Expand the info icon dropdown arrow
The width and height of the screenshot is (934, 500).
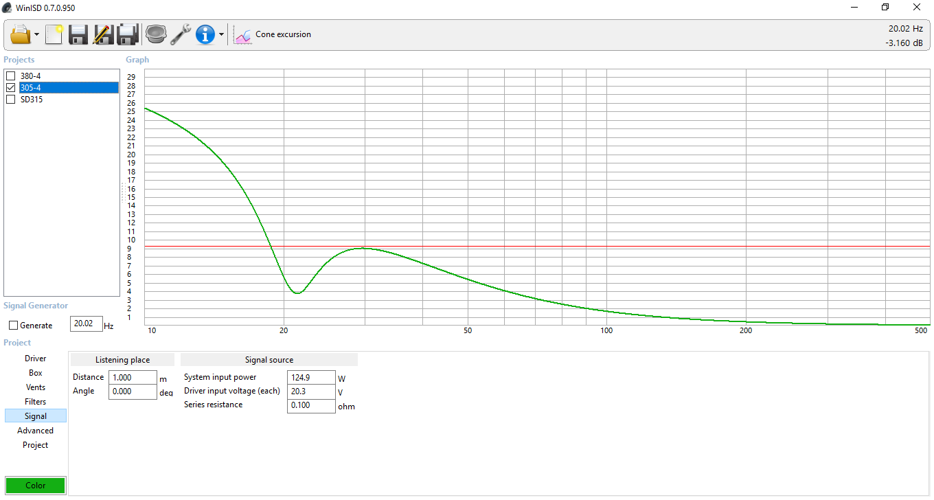click(221, 34)
